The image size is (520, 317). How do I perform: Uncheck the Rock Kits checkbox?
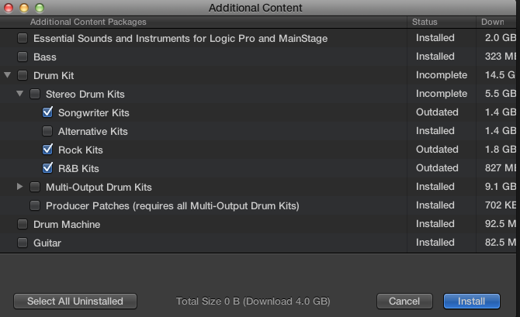47,150
